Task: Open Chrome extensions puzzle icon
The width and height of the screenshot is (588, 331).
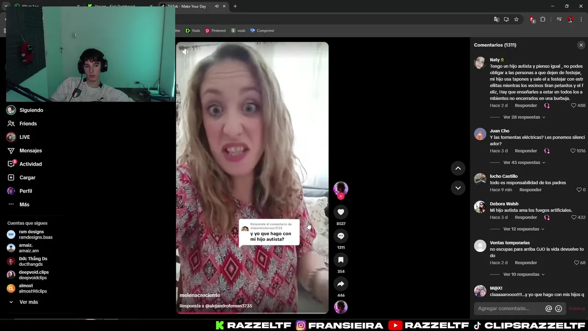Action: pos(543,19)
